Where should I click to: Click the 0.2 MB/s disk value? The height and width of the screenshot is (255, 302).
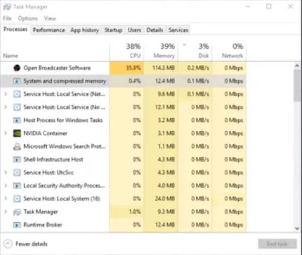click(x=198, y=68)
